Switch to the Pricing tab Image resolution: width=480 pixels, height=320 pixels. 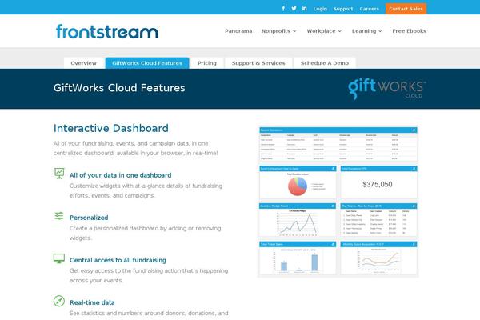(207, 63)
